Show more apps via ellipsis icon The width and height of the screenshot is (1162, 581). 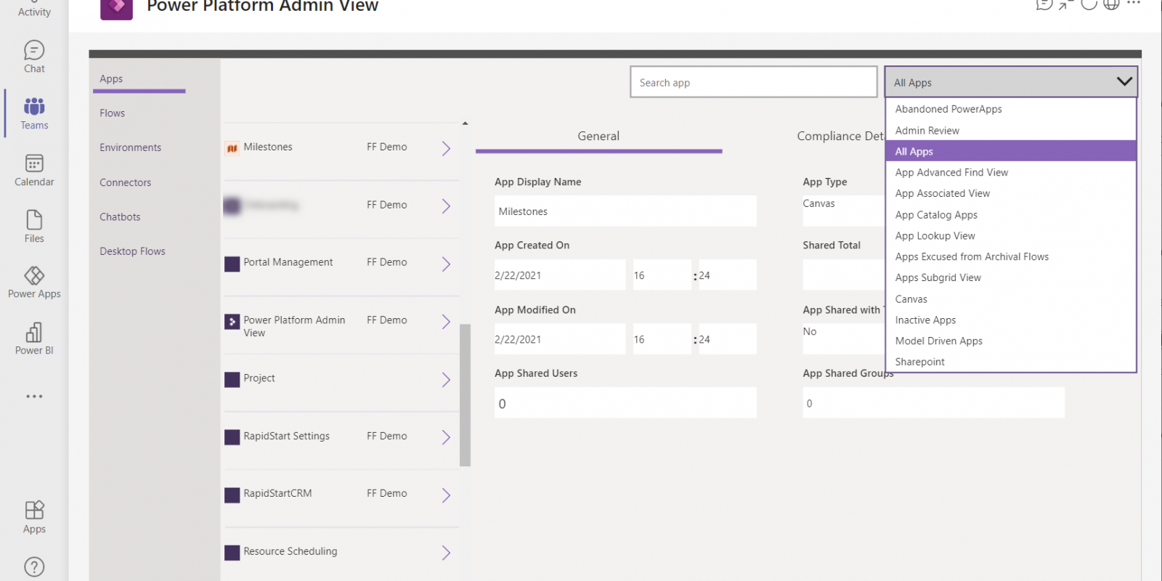[34, 397]
